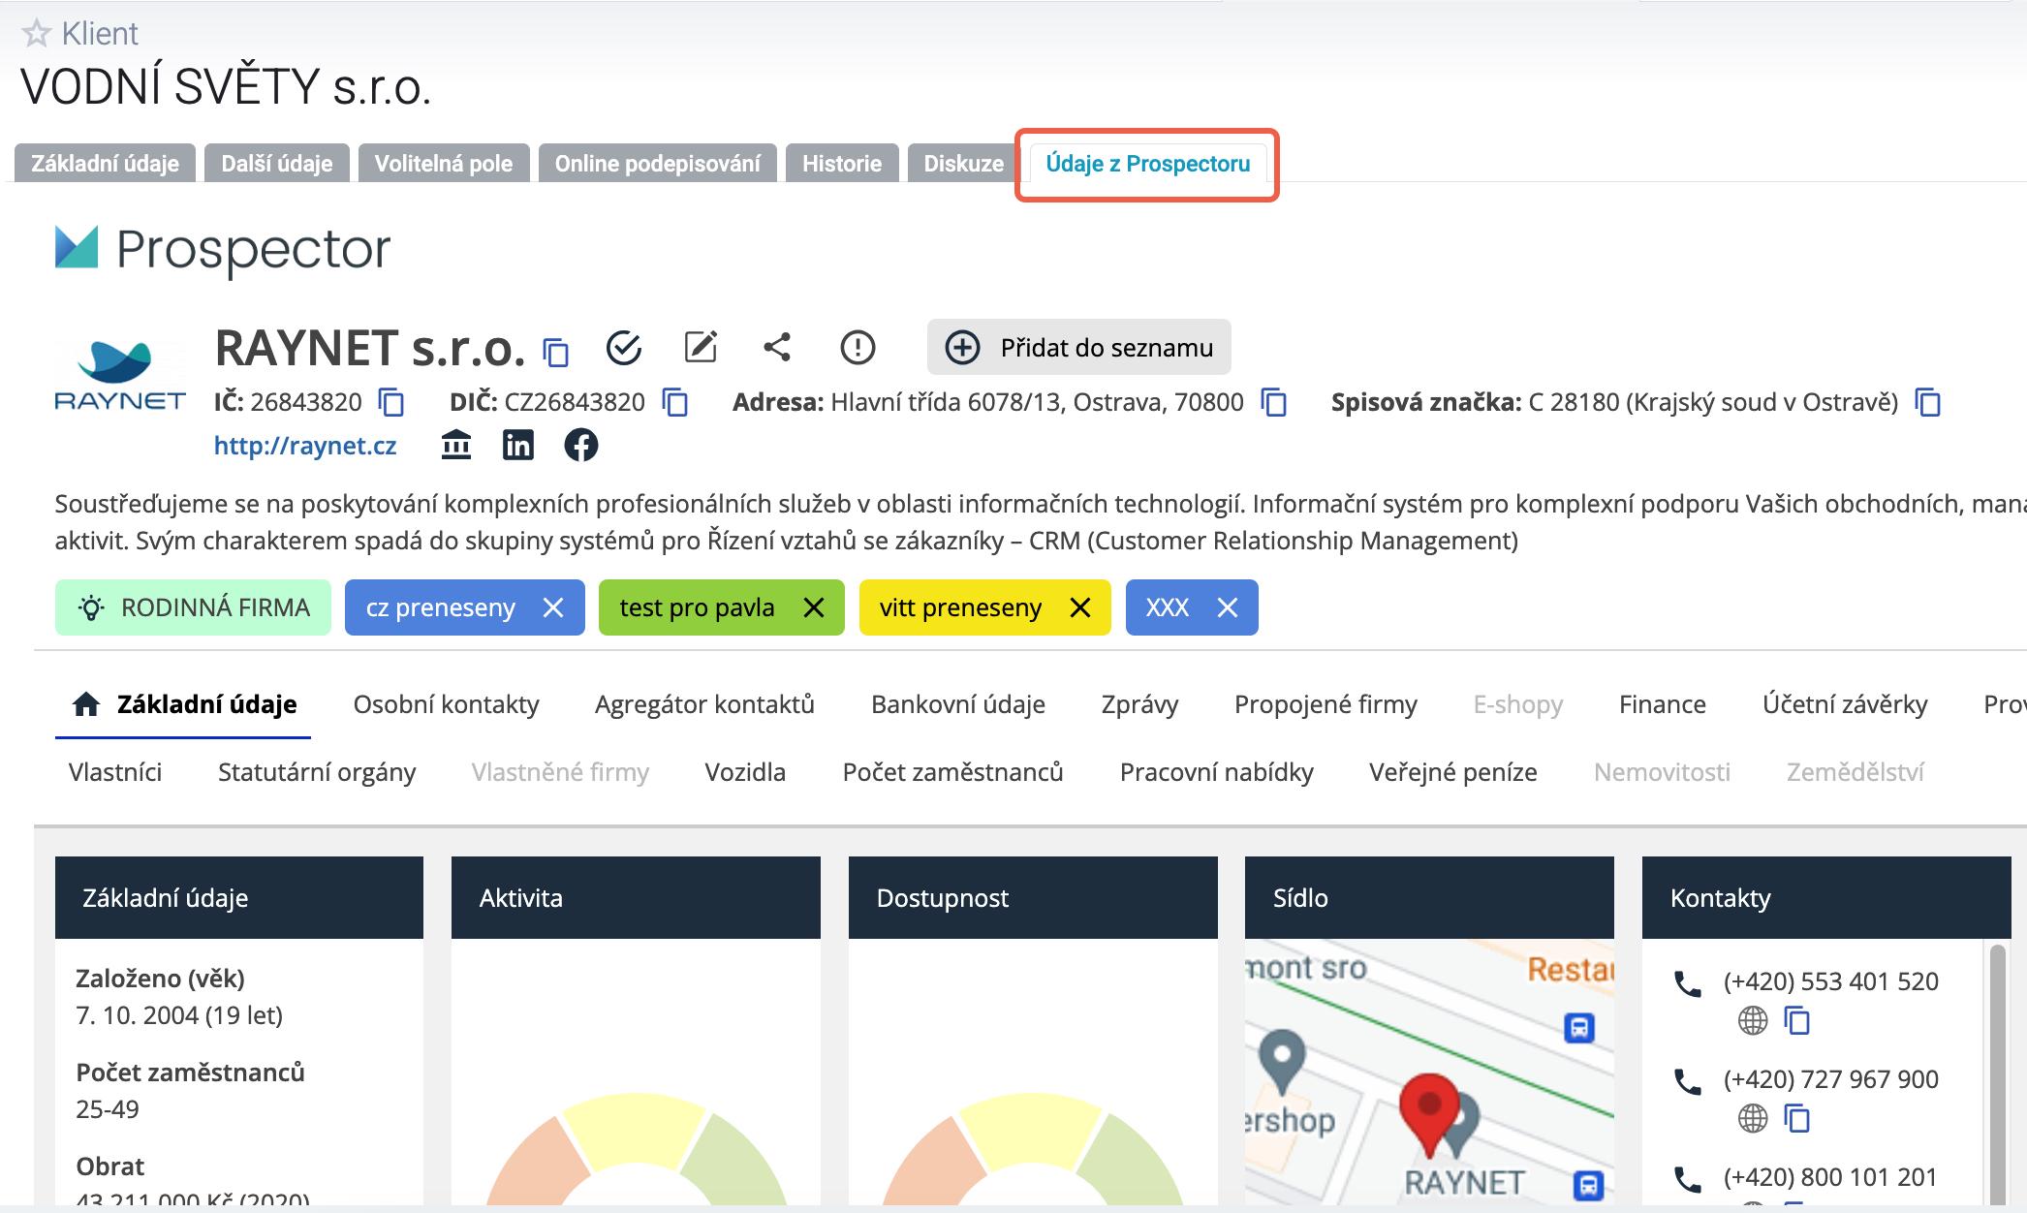
Task: Open the Finance section
Action: [1663, 704]
